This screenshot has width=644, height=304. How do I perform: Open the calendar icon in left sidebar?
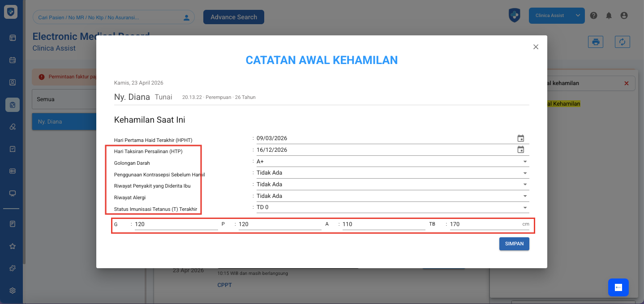pos(13,60)
